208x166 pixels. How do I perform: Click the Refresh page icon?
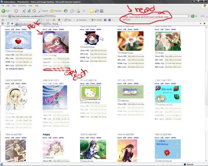tap(29, 11)
